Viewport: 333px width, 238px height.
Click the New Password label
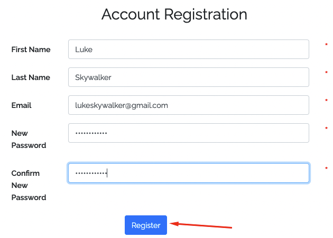point(29,139)
